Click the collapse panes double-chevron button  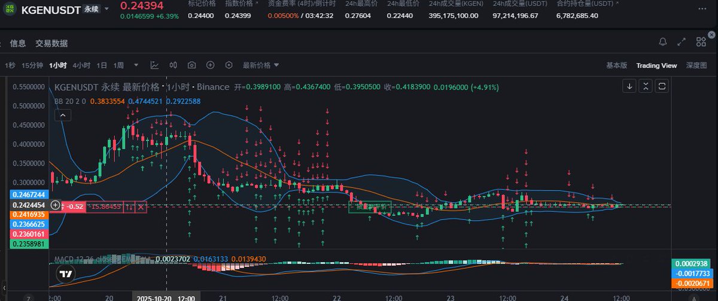pos(646,87)
